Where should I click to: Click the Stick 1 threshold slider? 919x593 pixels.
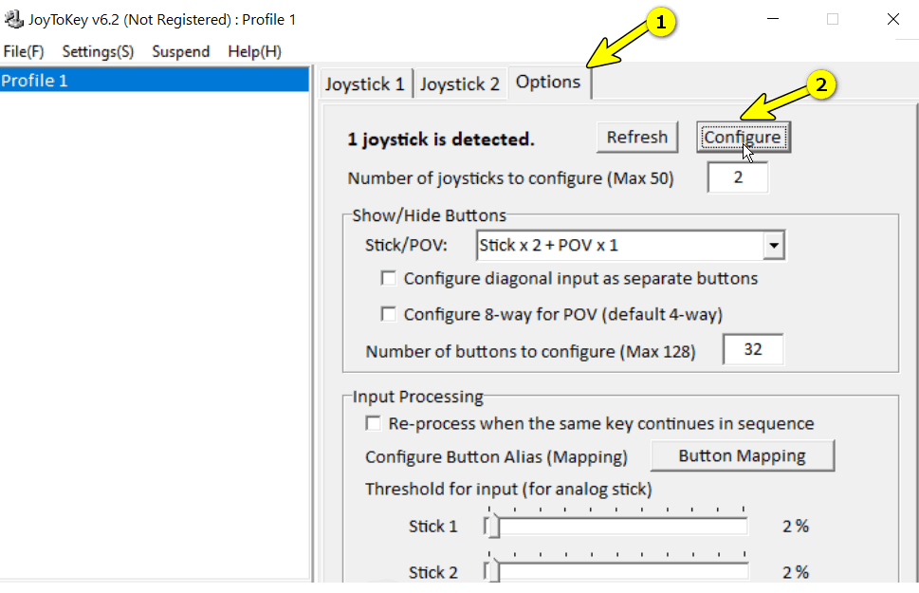coord(616,527)
